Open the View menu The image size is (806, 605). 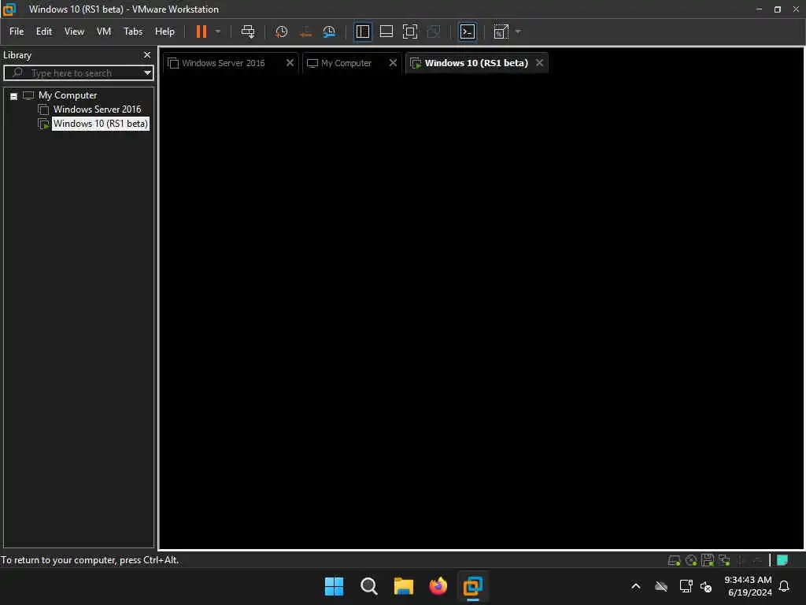74,32
